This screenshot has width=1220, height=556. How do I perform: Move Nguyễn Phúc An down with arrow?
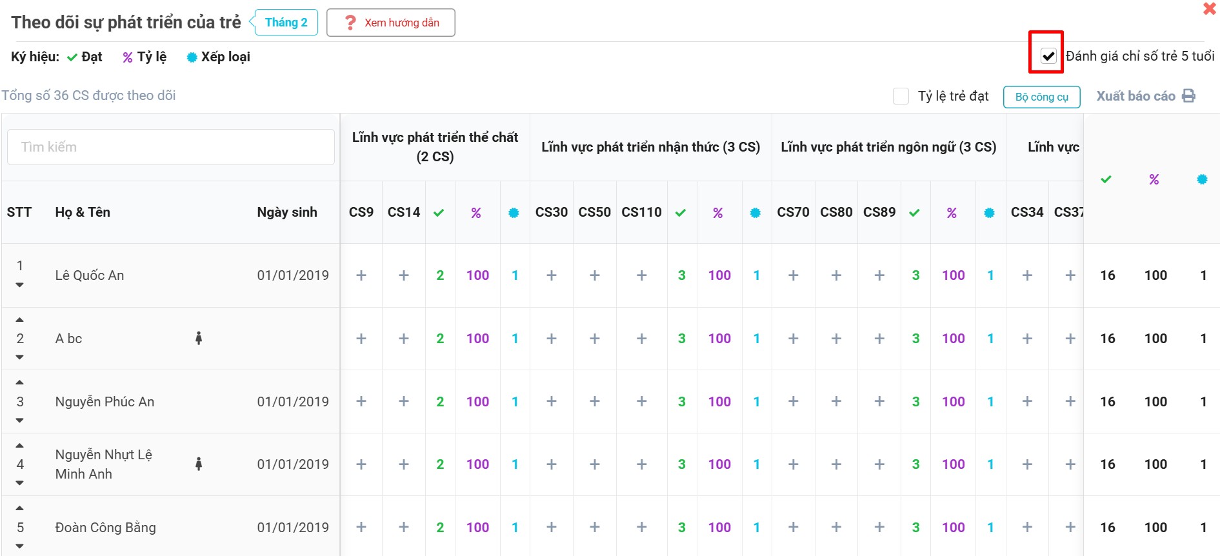pyautogui.click(x=20, y=421)
